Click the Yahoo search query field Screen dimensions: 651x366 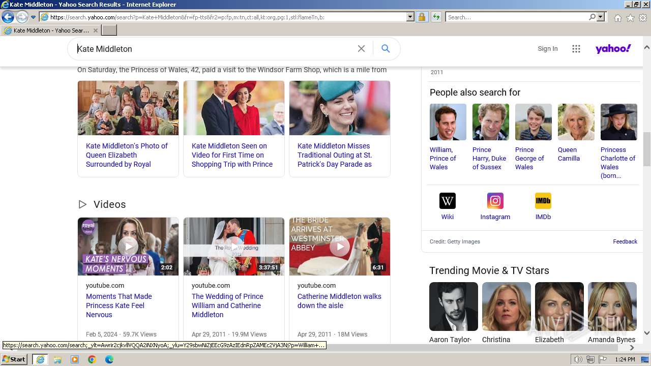point(214,49)
